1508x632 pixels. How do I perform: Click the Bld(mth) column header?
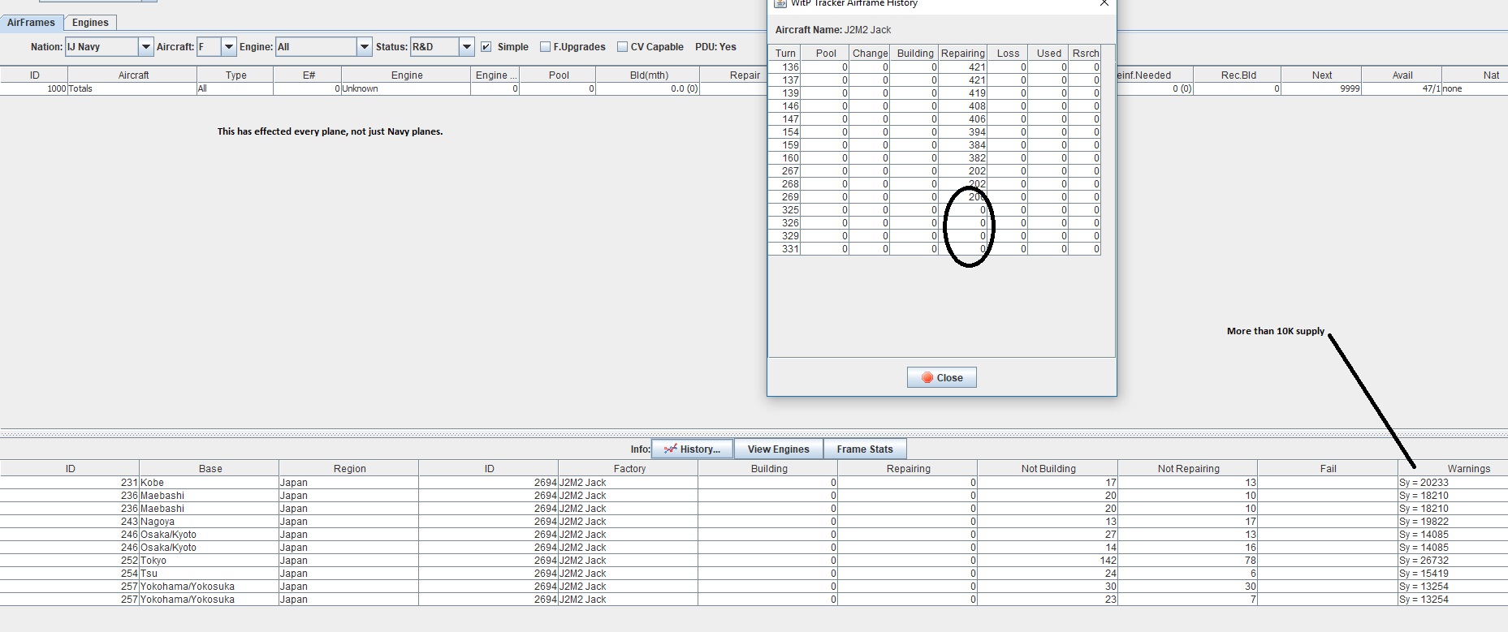(x=649, y=75)
